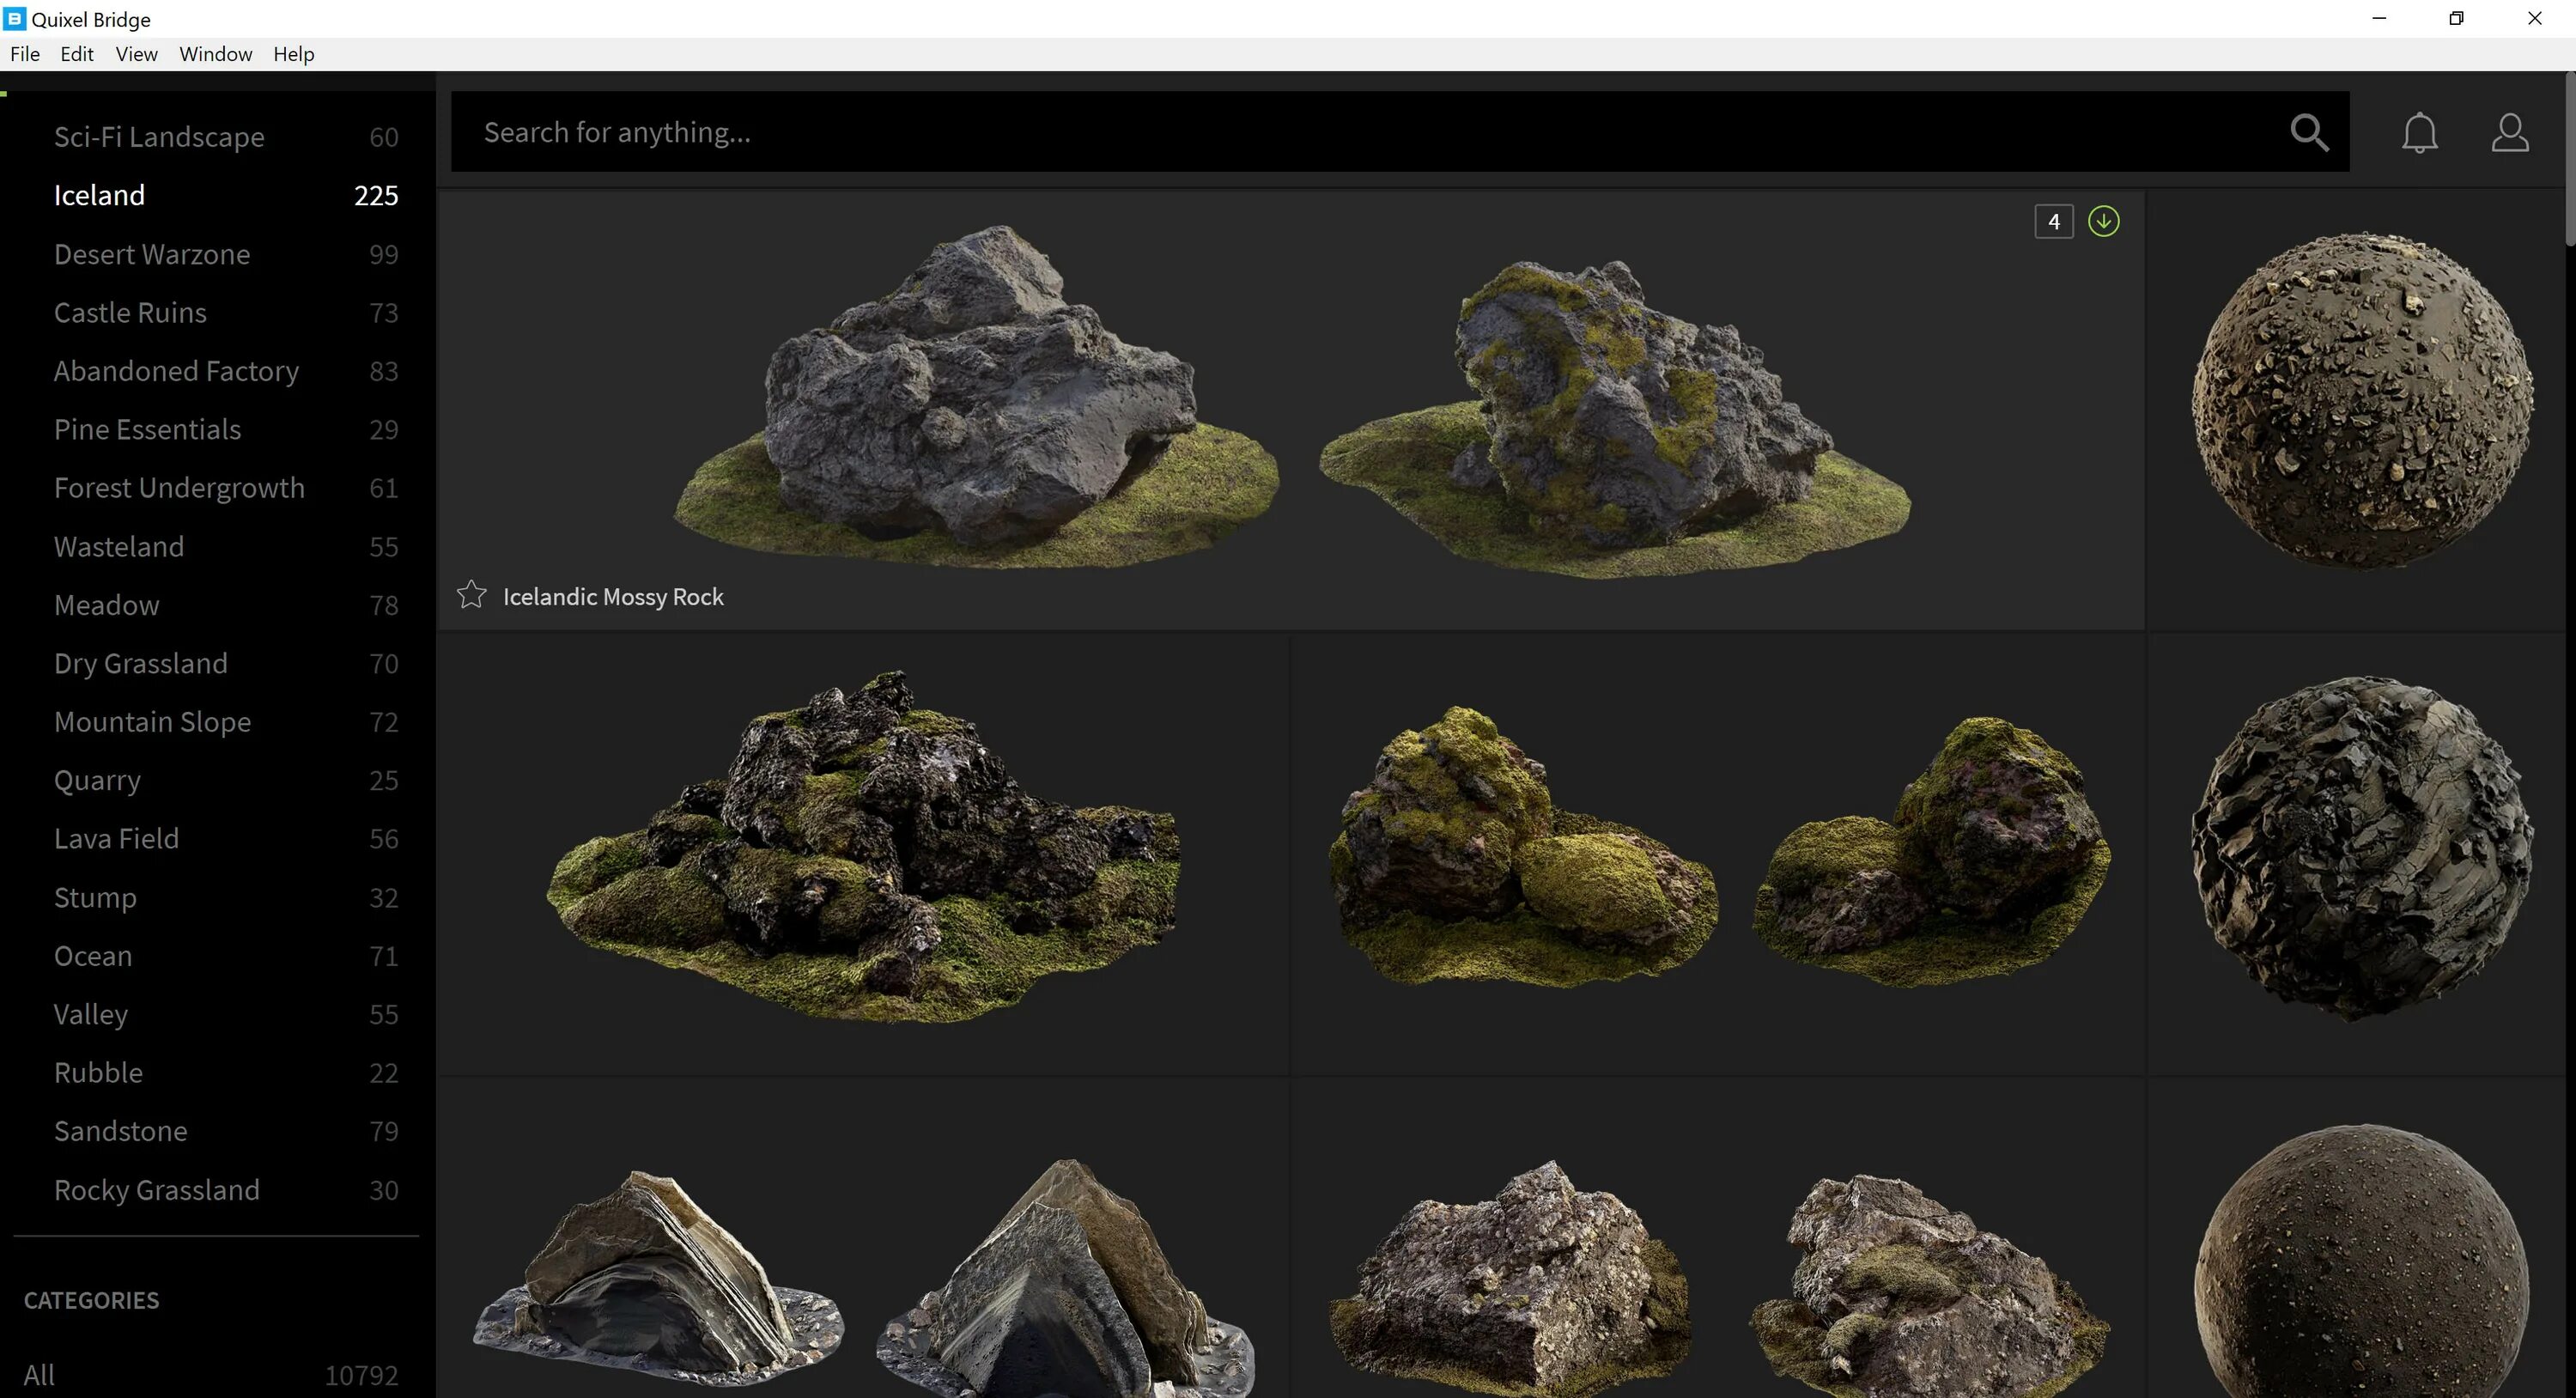Select the jagged dark rock sphere material
The width and height of the screenshot is (2576, 1398).
[2360, 850]
